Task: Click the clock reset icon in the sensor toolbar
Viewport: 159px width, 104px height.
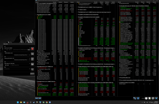Action: 146,98
